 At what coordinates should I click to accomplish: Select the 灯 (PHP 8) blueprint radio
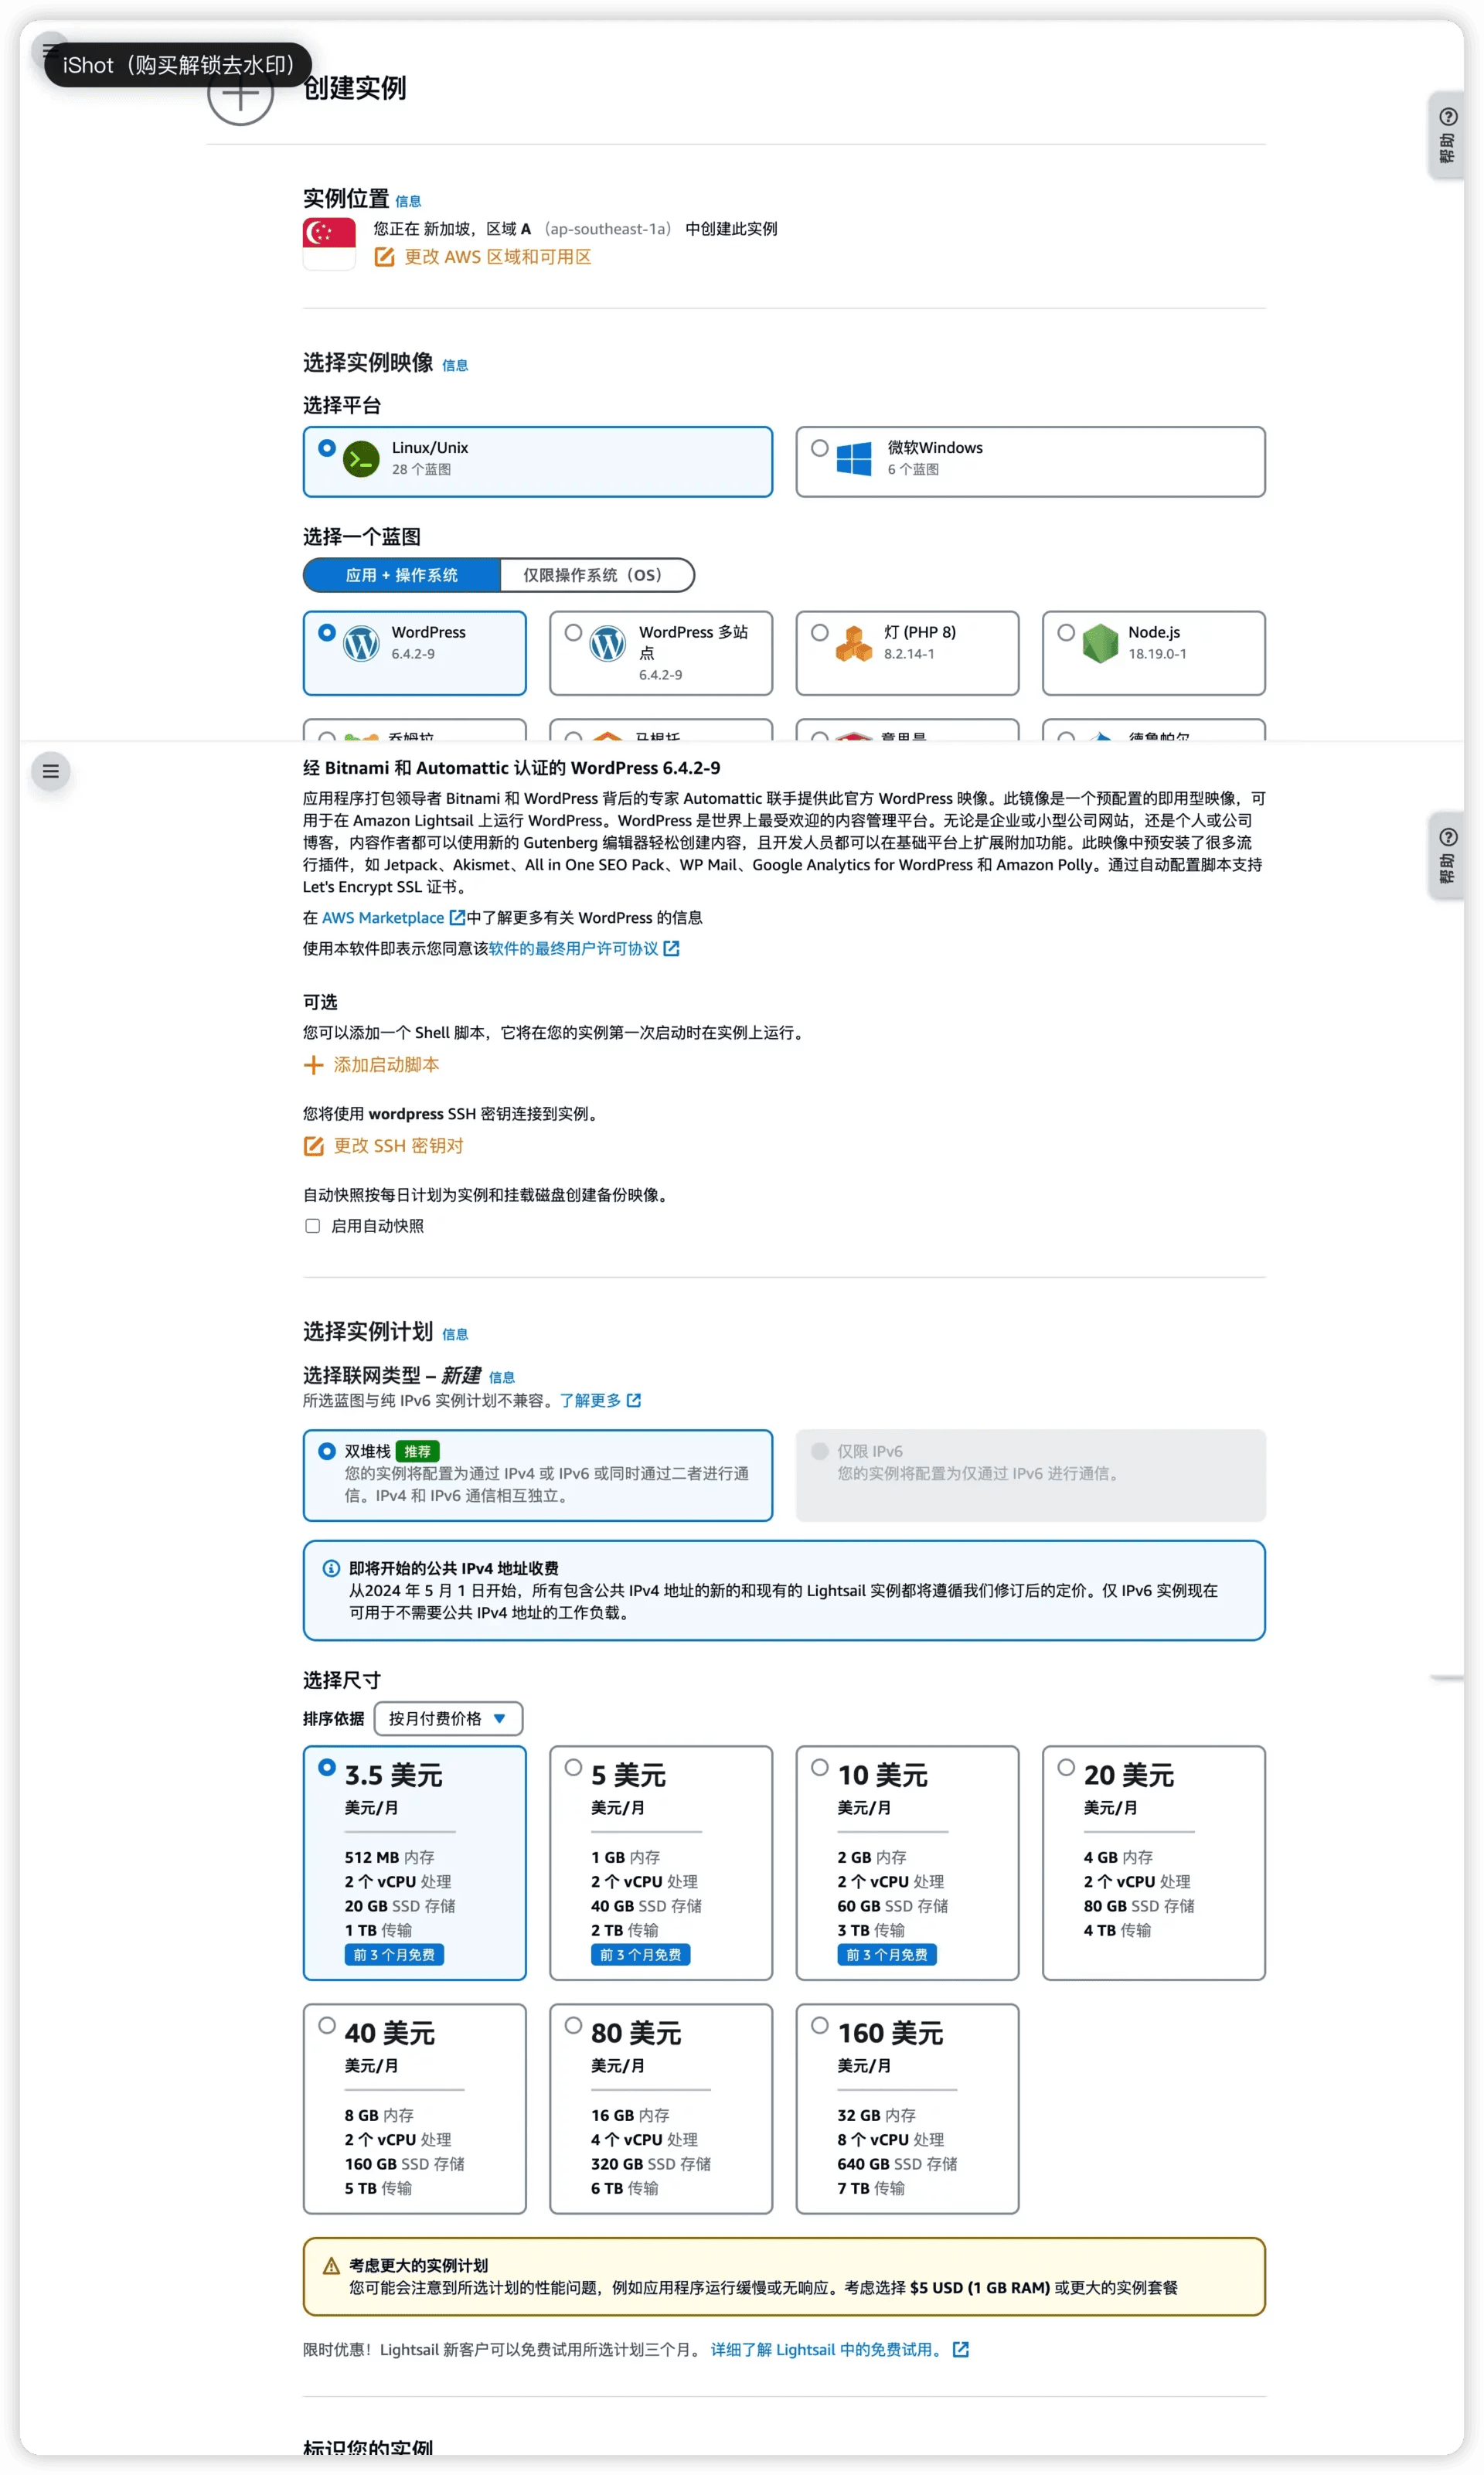point(820,632)
